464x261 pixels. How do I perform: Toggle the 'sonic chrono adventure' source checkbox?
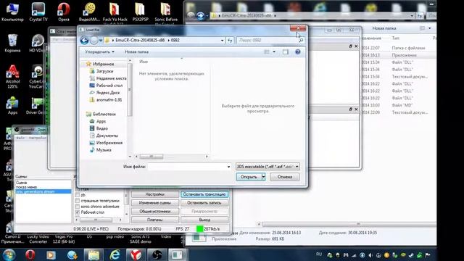pos(78,207)
